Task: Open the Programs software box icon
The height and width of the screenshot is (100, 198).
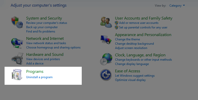Action: point(17,75)
